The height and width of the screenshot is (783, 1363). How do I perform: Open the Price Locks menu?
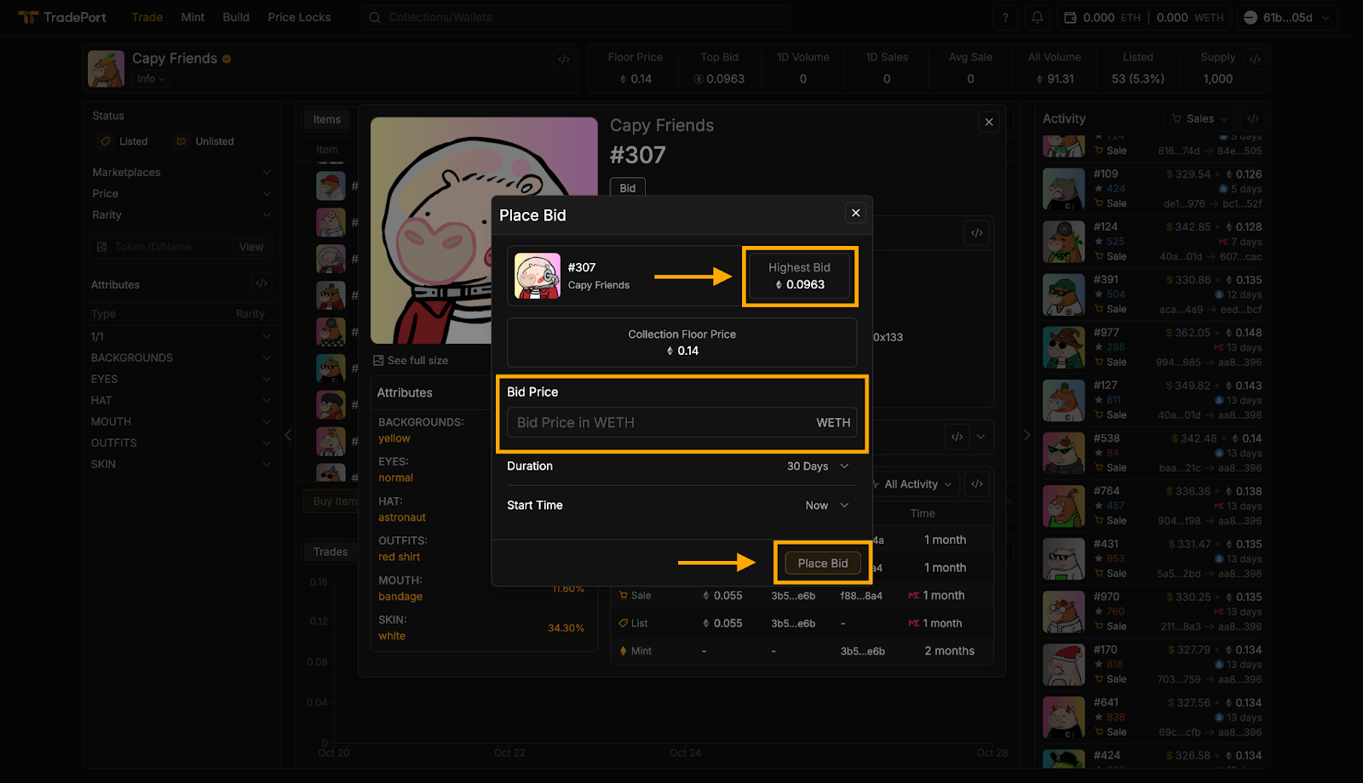tap(299, 17)
